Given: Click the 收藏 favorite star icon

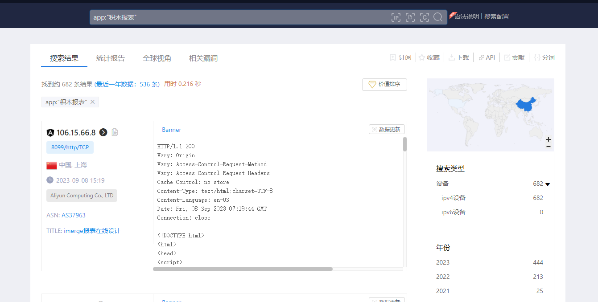Looking at the screenshot, I should [422, 57].
